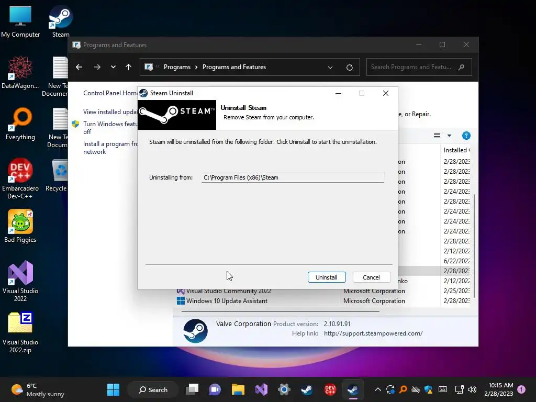Go forward in Programs and Features window
Image resolution: width=536 pixels, height=402 pixels.
click(97, 67)
